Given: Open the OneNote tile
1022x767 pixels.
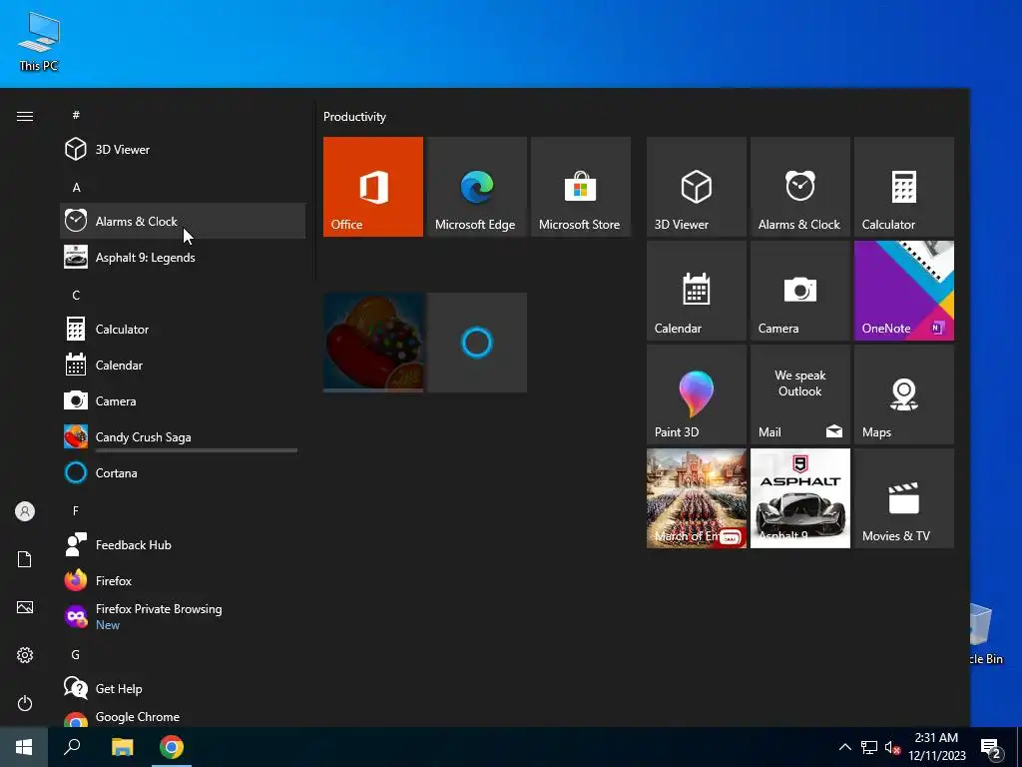Looking at the screenshot, I should (903, 291).
